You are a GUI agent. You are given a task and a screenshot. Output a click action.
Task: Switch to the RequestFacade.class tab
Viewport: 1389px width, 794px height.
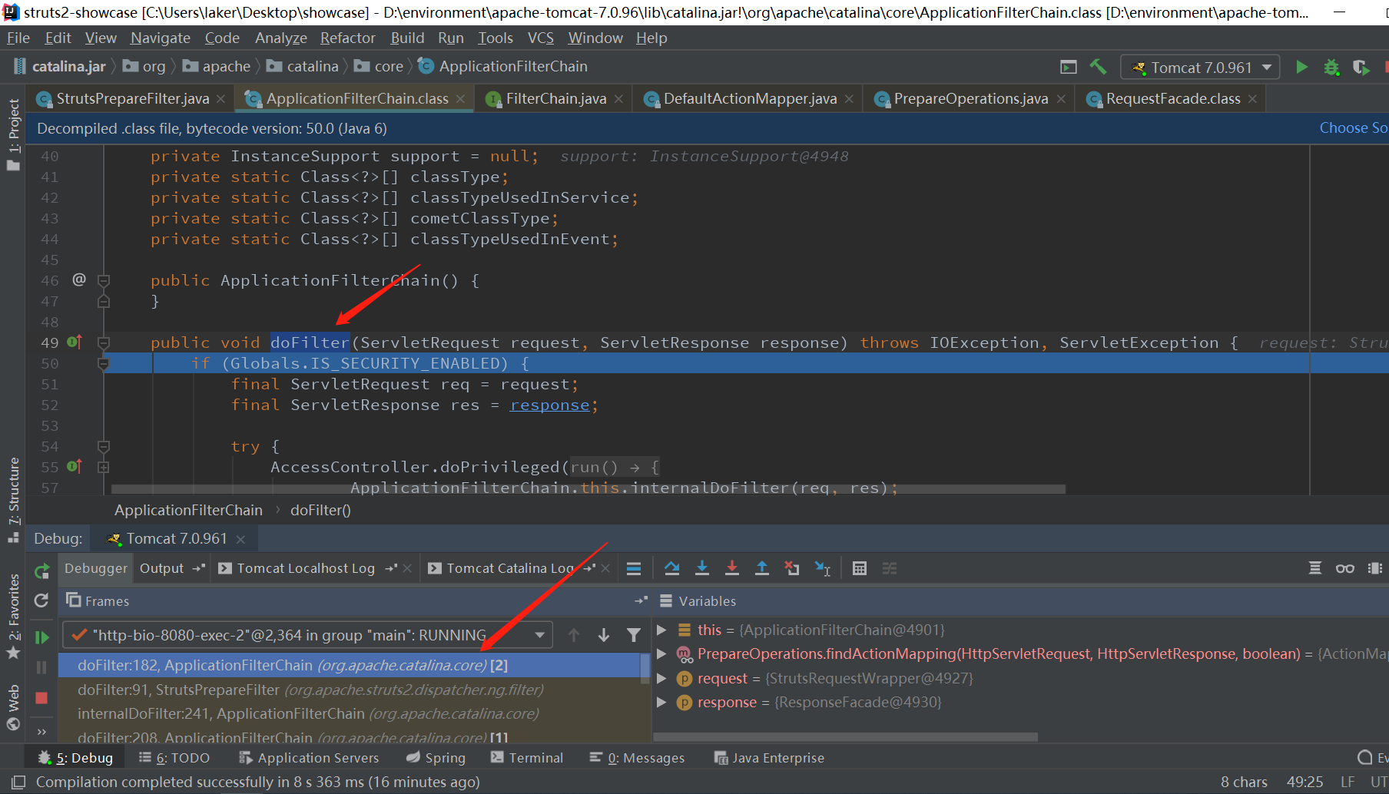coord(1172,98)
